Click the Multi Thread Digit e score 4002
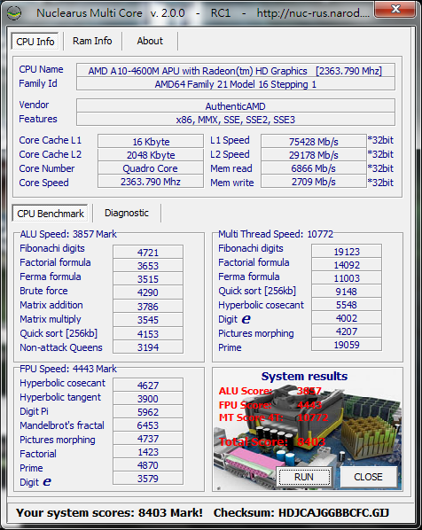The image size is (422, 530). [347, 317]
